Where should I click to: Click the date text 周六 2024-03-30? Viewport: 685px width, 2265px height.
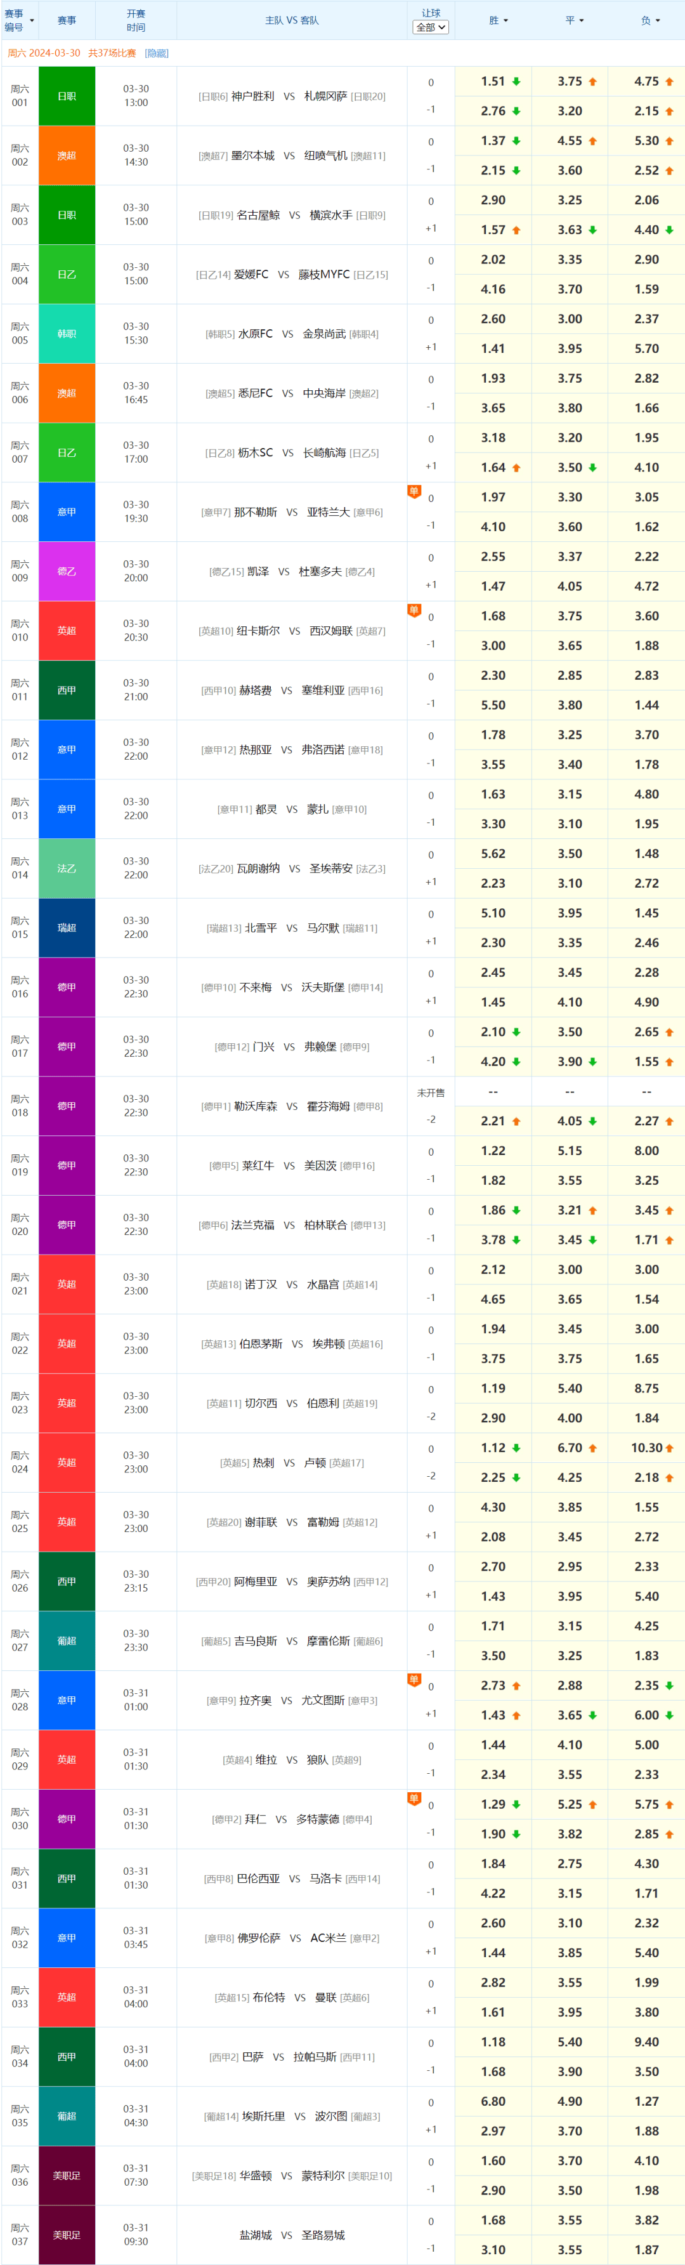tap(44, 54)
